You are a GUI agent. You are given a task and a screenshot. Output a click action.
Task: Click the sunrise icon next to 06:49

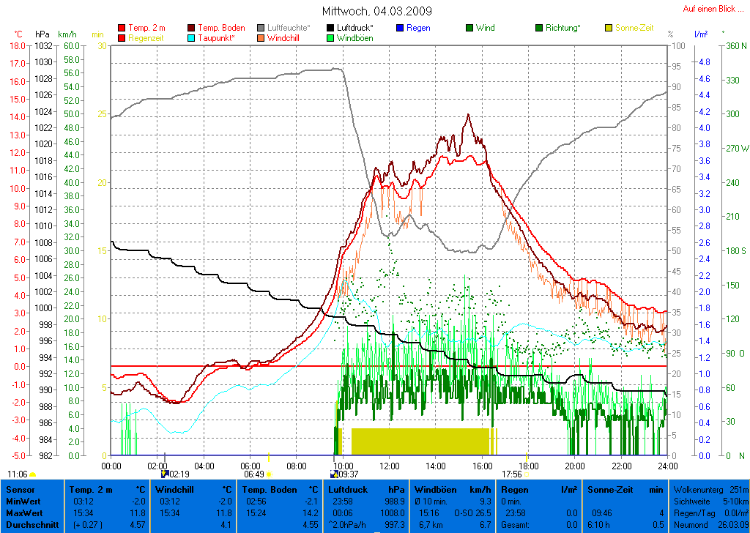point(269,474)
